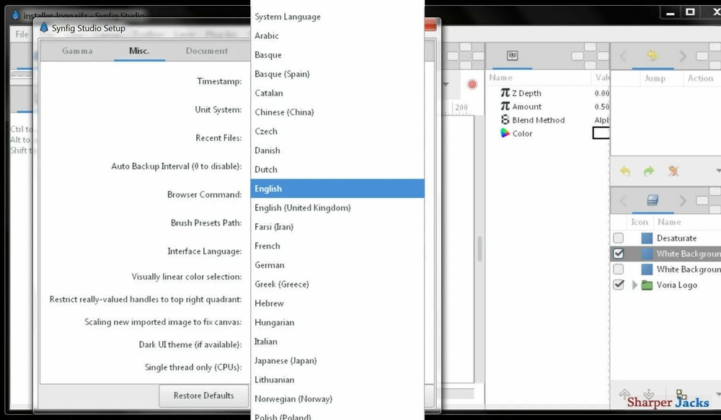Open the Params panel tab icon

(x=512, y=55)
